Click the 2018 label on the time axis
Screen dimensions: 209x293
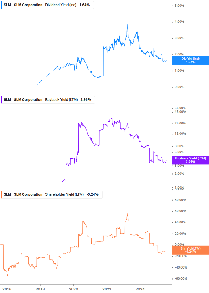pyautogui.click(x=40, y=289)
